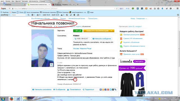
Task: Share via Twitter icon
Action: tap(111, 89)
